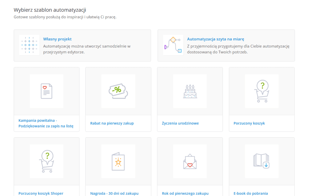Choose the birthday cake icon
Screen dimensions: 315x196
click(190, 91)
